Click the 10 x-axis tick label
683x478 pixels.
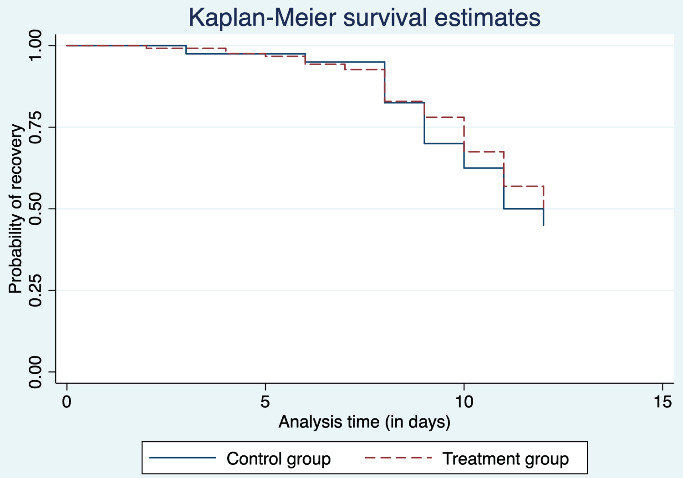[x=464, y=402]
